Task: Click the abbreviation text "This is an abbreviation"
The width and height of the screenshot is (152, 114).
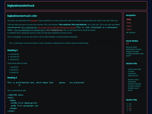Action: click(30, 30)
